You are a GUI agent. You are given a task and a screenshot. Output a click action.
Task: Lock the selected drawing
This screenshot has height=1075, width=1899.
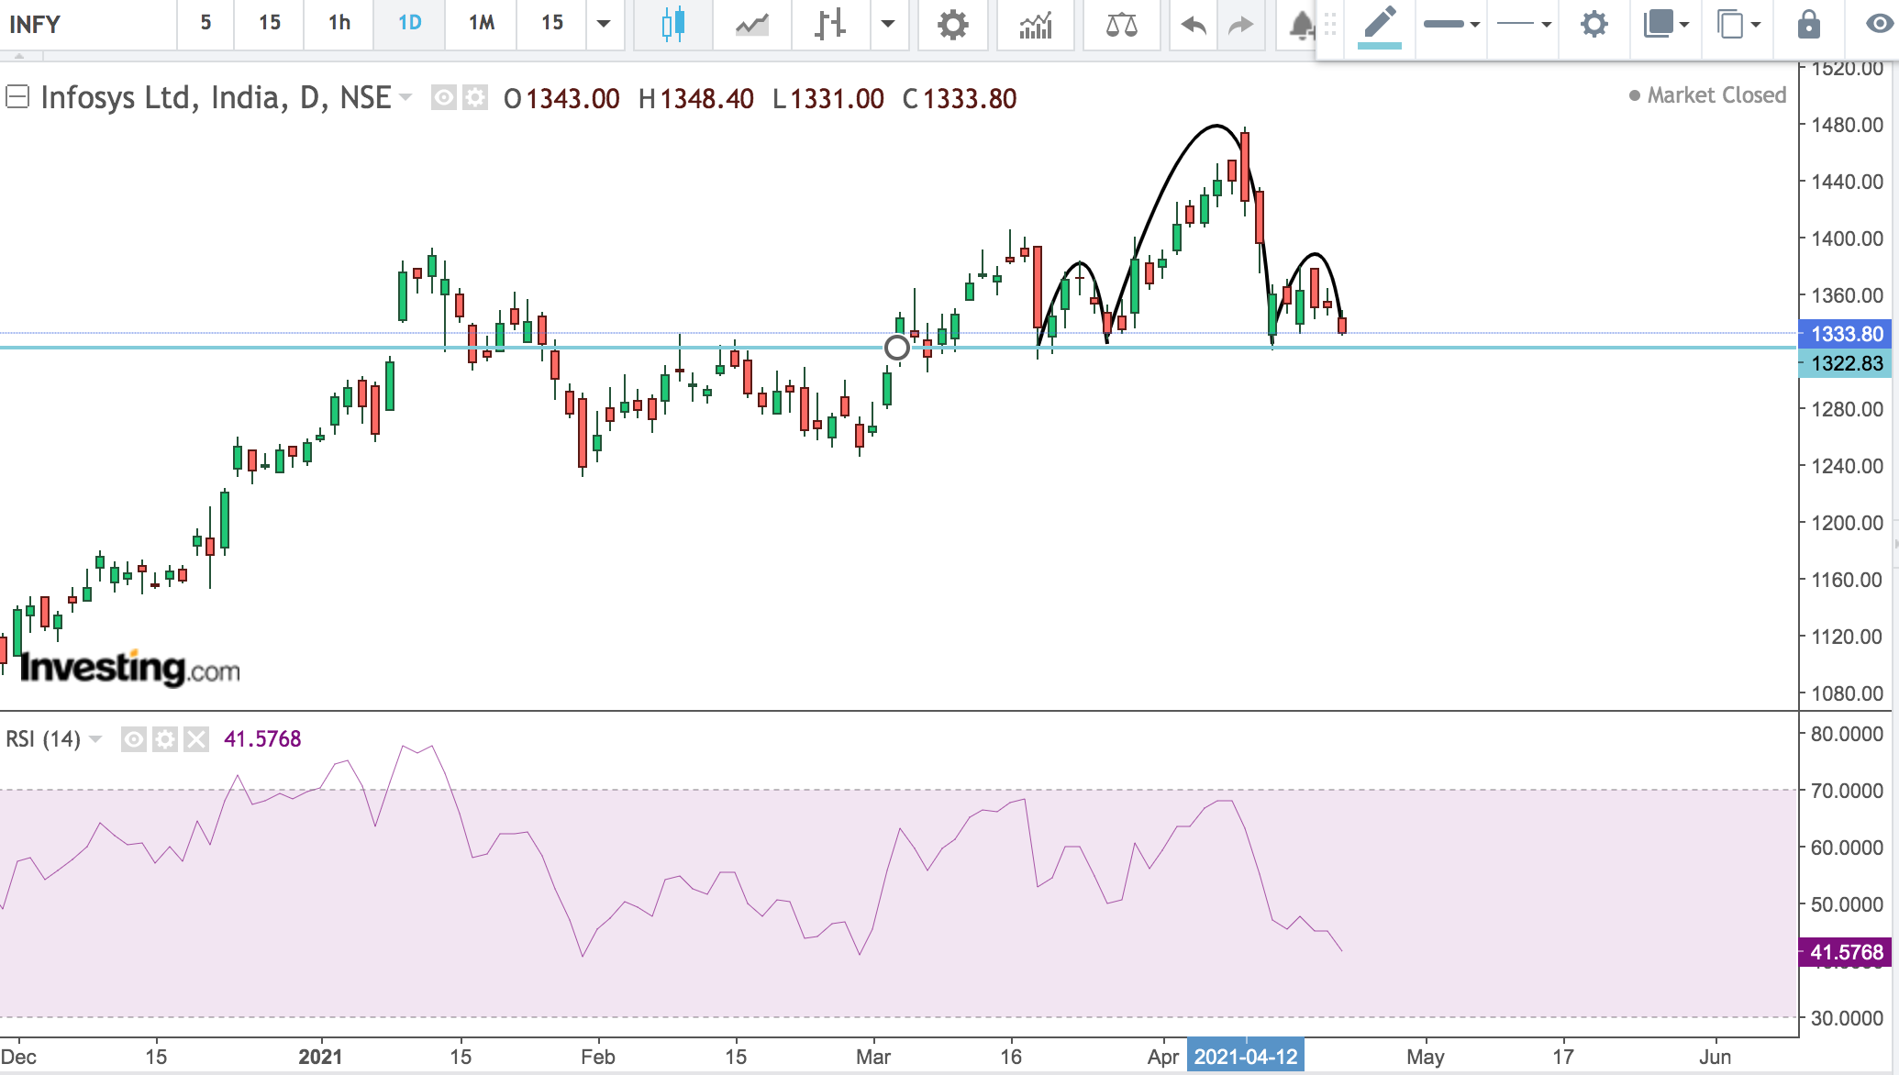pos(1808,25)
